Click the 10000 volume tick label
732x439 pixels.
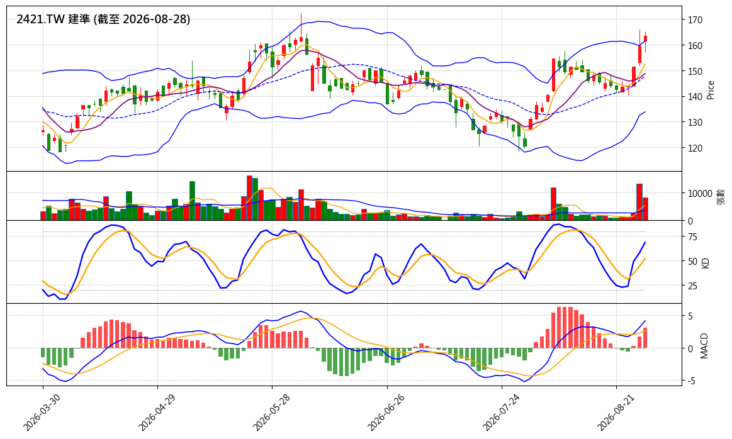point(699,194)
